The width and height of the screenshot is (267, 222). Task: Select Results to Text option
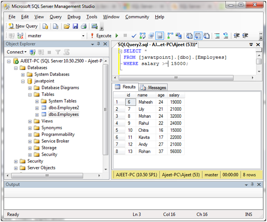click(x=189, y=36)
